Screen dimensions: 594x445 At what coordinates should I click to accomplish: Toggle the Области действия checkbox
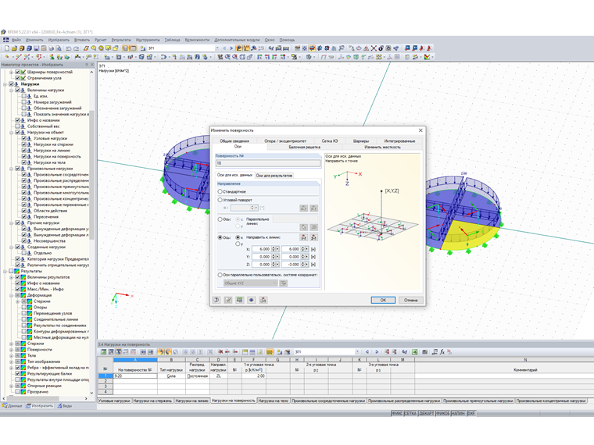[24, 211]
